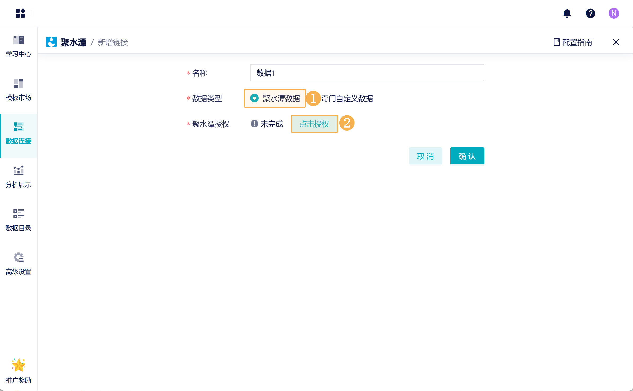Select 奇门自定义数据 option
633x391 pixels.
[347, 98]
